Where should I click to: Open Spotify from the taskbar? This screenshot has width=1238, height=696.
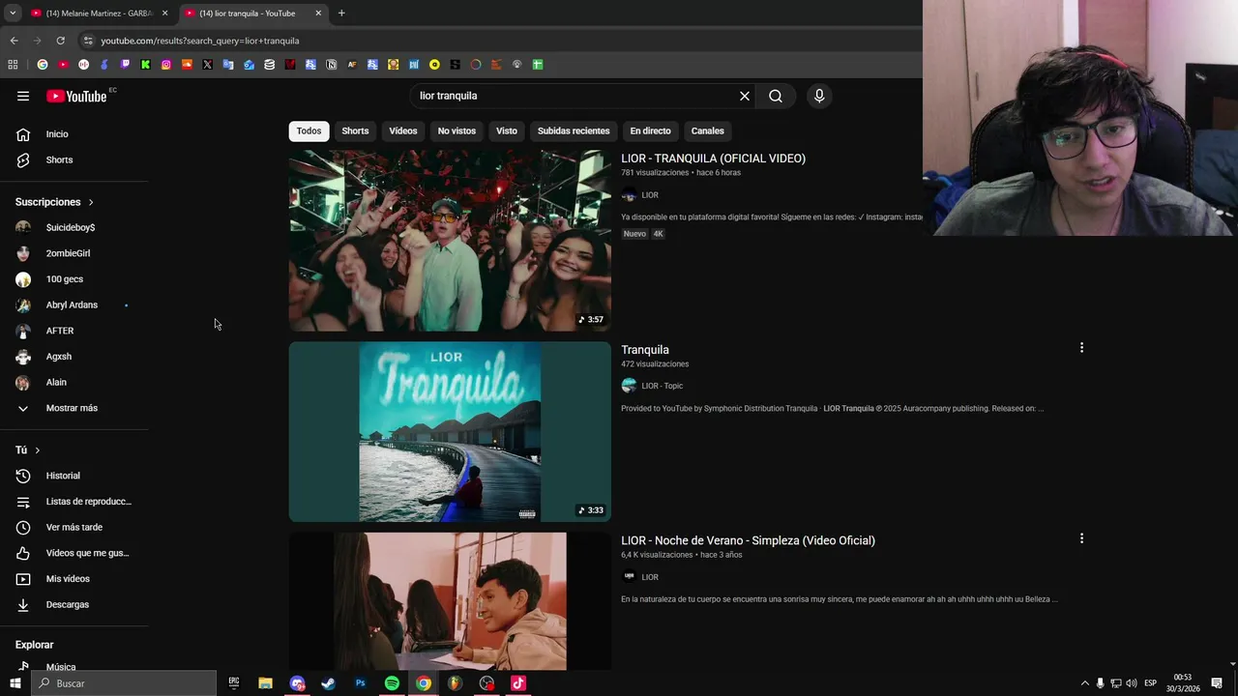[x=392, y=683]
